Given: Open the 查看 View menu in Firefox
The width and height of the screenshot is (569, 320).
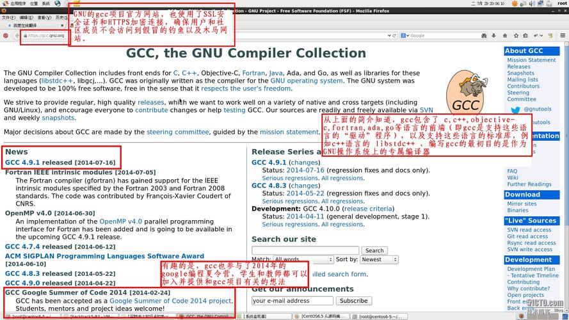Looking at the screenshot, I should click(x=44, y=17).
